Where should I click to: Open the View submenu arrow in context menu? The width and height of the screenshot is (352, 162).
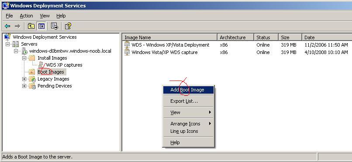[210, 112]
